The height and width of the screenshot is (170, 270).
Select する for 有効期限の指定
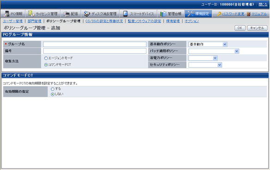tap(53, 89)
